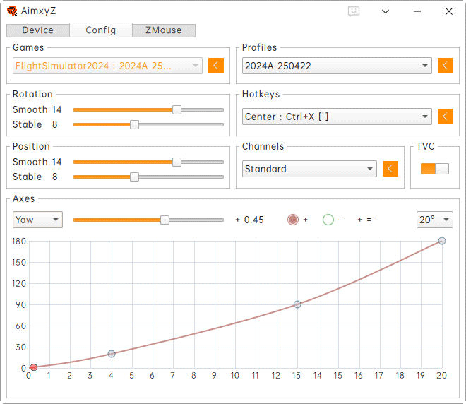Screen dimensions: 466x404
Task: Open the Hotkeys Center Ctrl+X dropdown
Action: pos(336,117)
